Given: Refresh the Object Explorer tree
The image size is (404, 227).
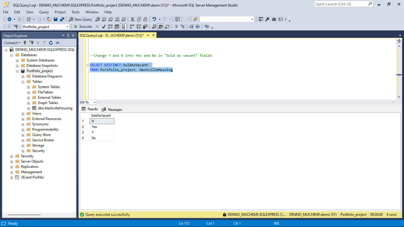Looking at the screenshot, I should click(x=51, y=43).
